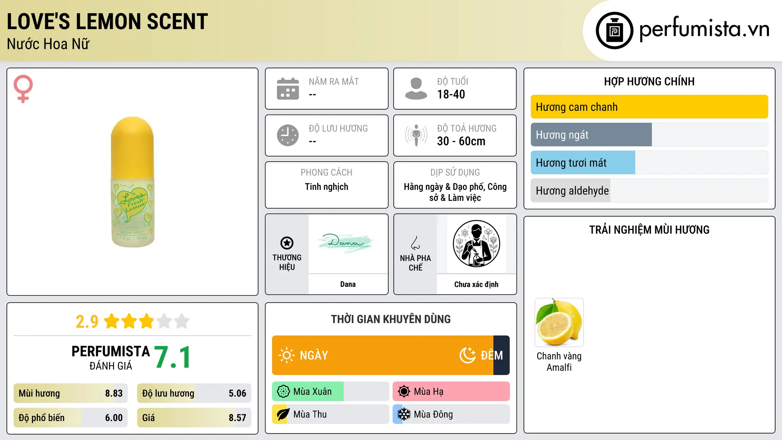Click the HỢP HƯƠNG CHÍNH heading
This screenshot has width=782, height=440.
coord(649,81)
